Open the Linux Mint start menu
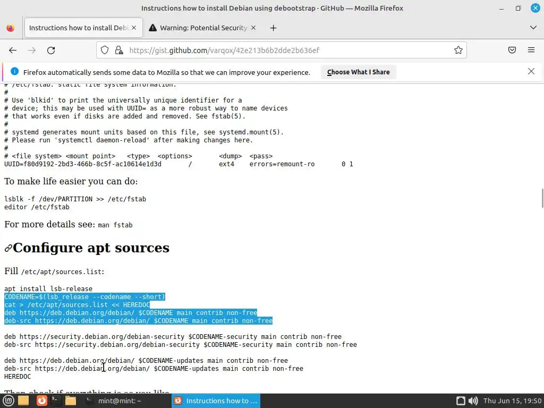The image size is (544, 408). [8, 401]
